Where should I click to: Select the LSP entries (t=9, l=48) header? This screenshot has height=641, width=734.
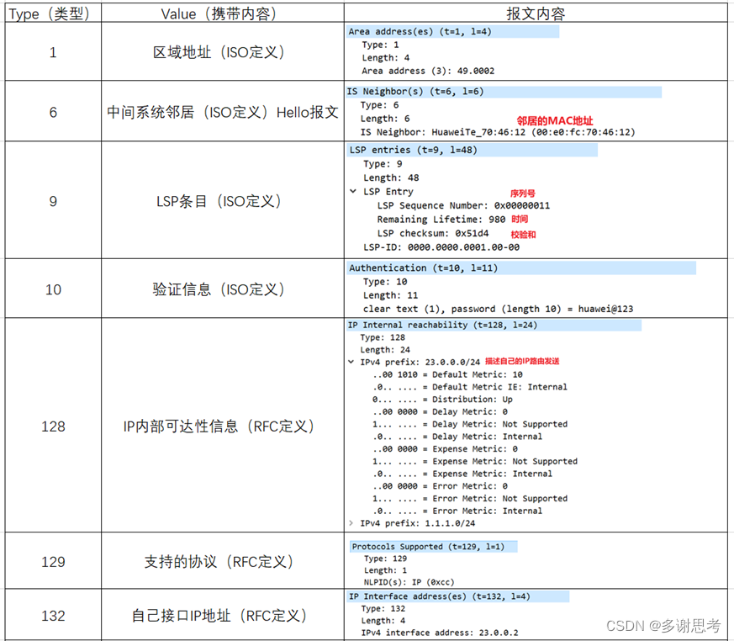[473, 150]
